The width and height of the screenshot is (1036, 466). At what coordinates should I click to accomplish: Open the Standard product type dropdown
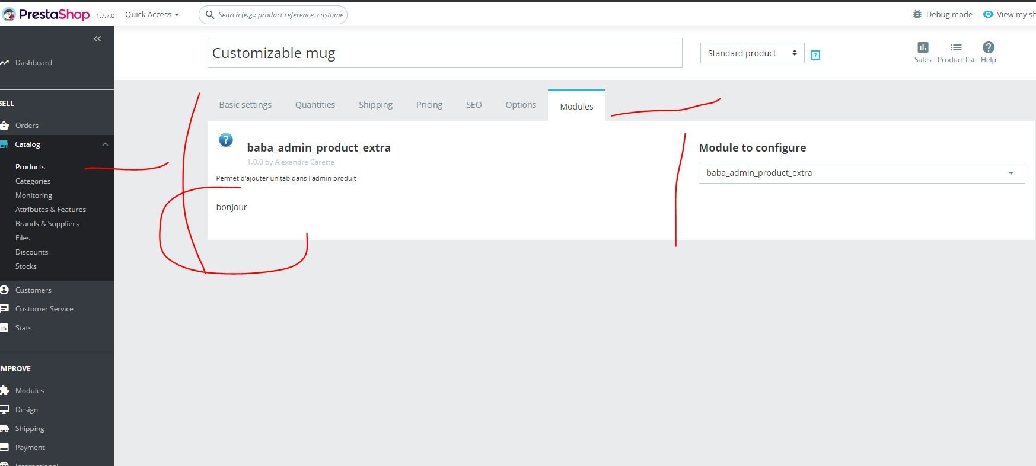coord(752,53)
